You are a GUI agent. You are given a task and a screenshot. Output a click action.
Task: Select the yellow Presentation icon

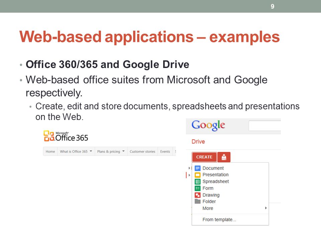198,175
